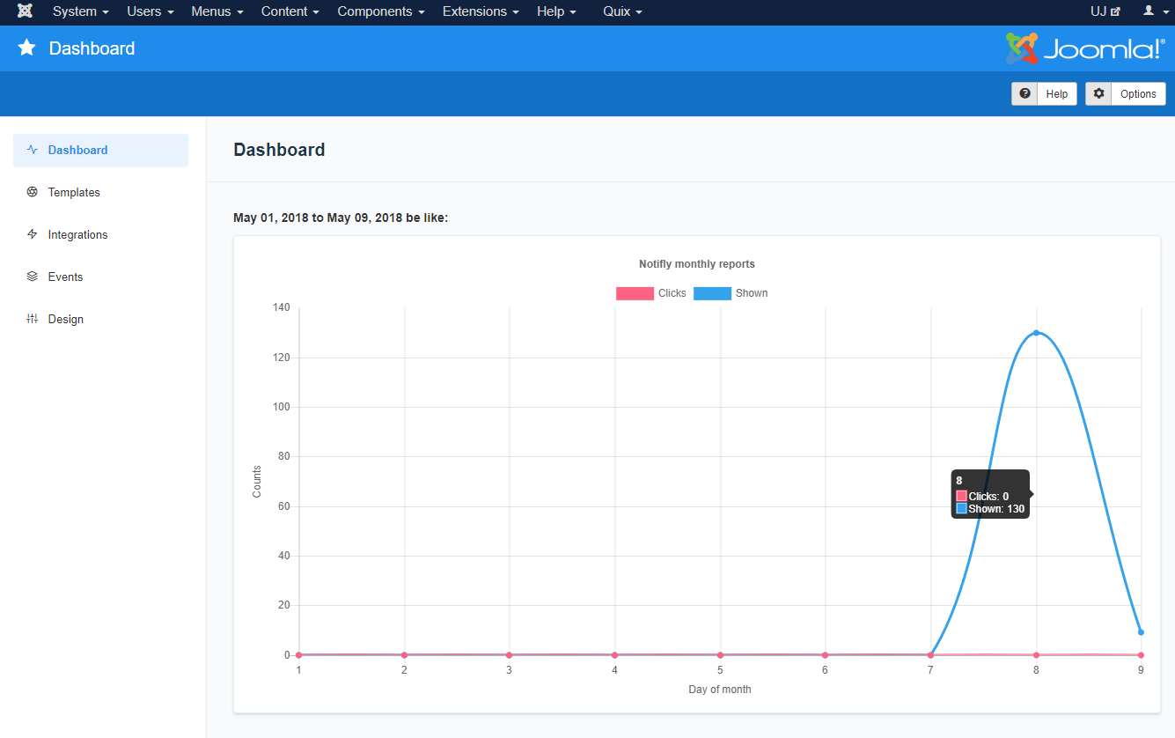The height and width of the screenshot is (738, 1175).
Task: Toggle the Shown series legend swatch
Action: click(x=712, y=293)
